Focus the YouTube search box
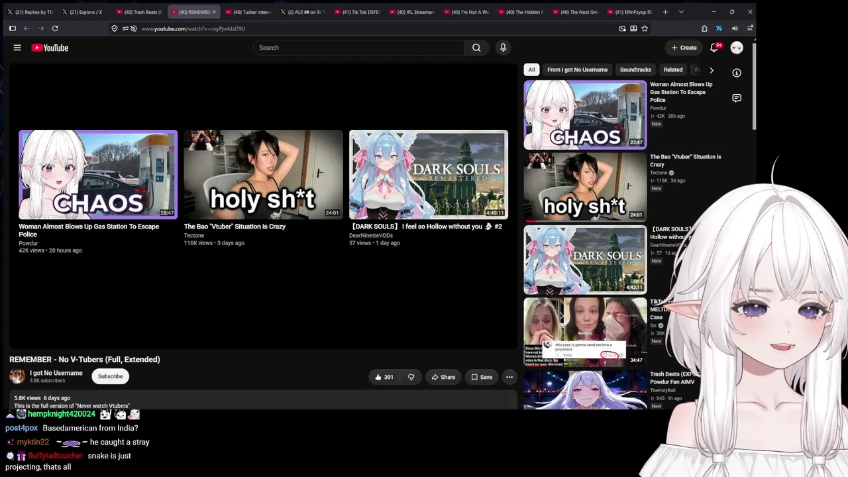 coord(358,48)
